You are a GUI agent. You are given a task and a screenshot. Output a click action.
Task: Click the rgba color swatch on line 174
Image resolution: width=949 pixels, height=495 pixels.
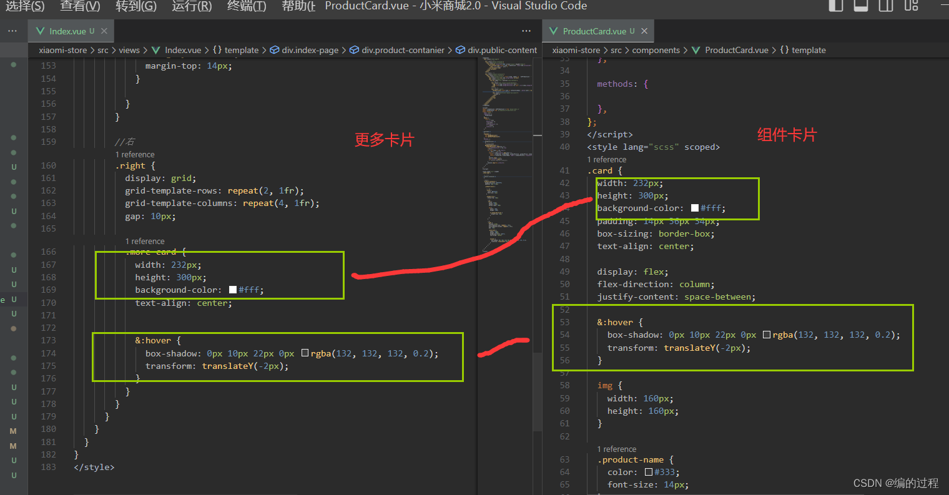click(x=305, y=353)
